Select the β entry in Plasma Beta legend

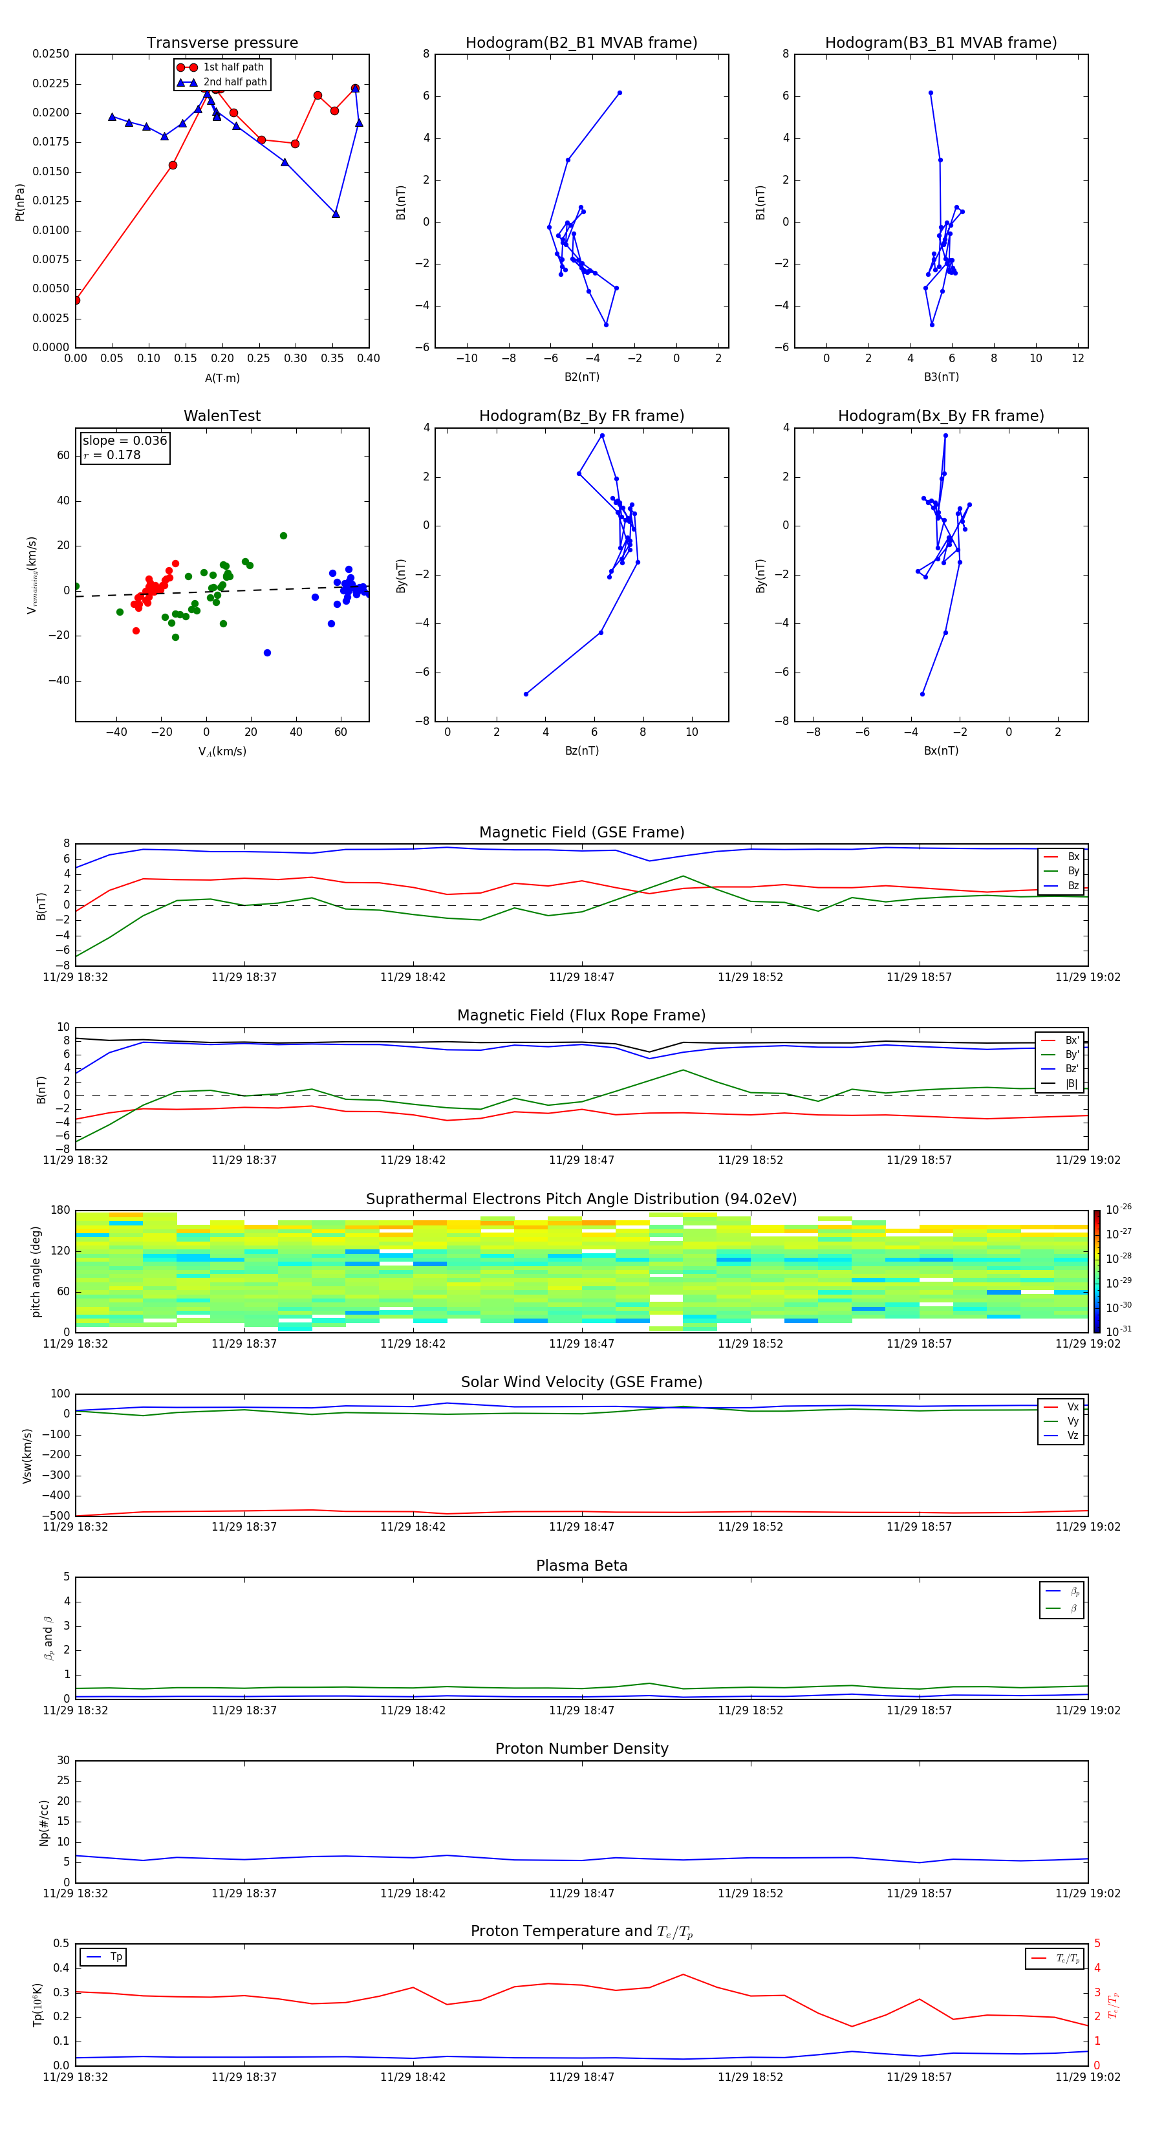click(x=1062, y=1608)
